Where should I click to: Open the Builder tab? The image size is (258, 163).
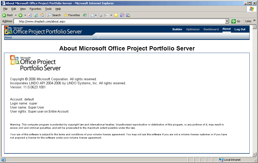pyautogui.click(x=177, y=29)
